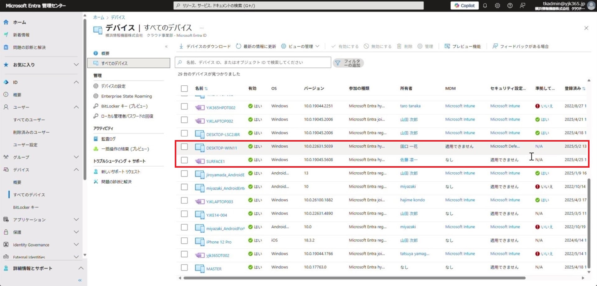Click the device icon of DESKTOP-WIN11 row
The width and height of the screenshot is (597, 286).
point(200,148)
